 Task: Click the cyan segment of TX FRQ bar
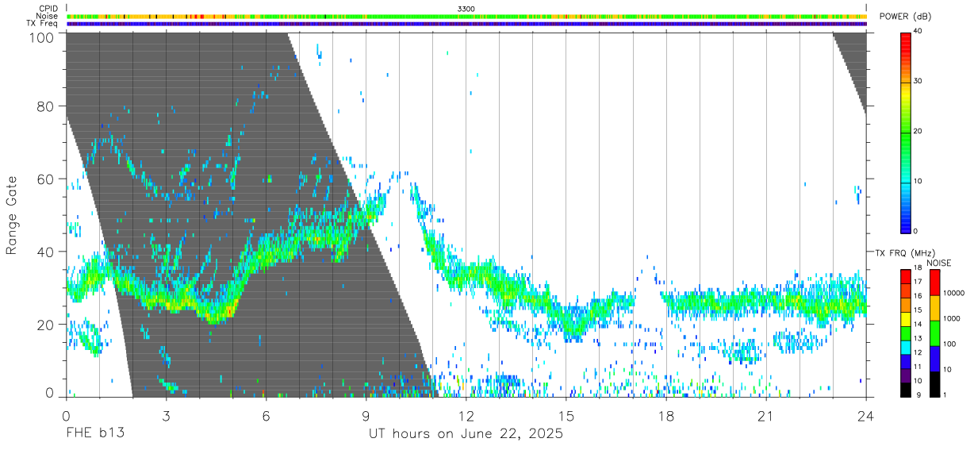[x=905, y=346]
